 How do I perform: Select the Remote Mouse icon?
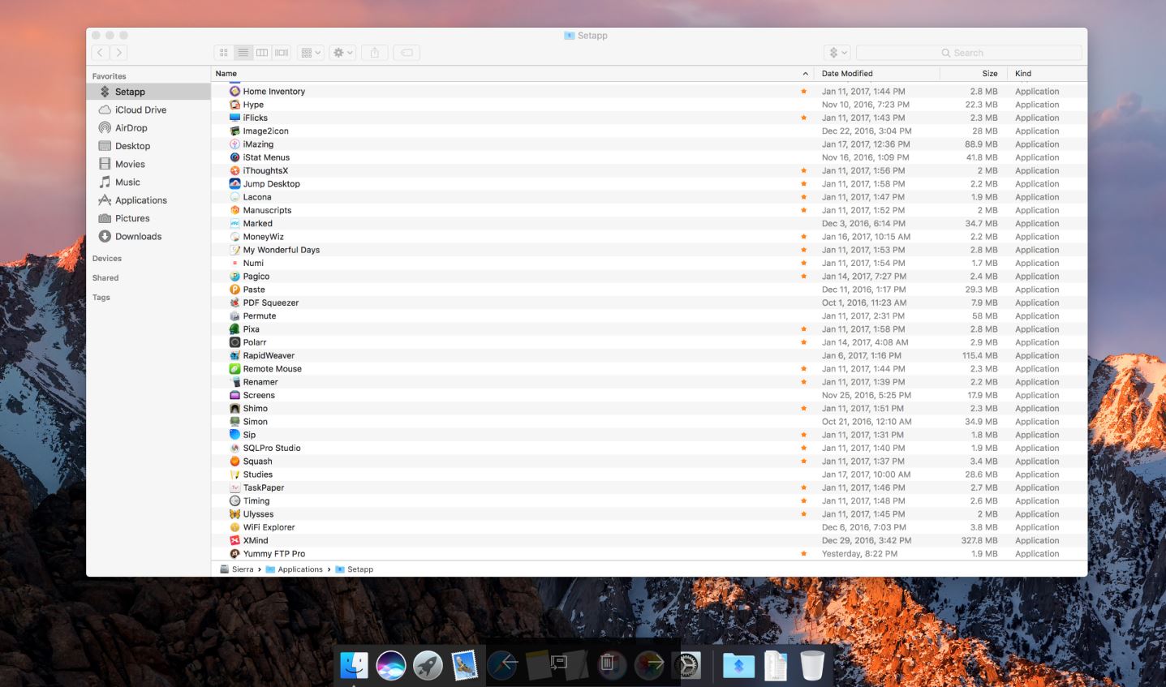tap(234, 369)
